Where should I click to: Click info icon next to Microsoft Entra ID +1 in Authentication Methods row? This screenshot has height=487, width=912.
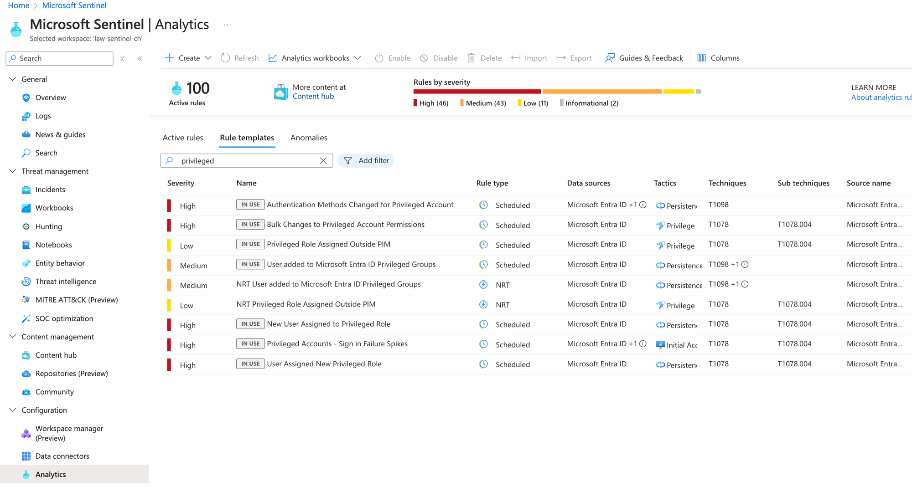643,205
